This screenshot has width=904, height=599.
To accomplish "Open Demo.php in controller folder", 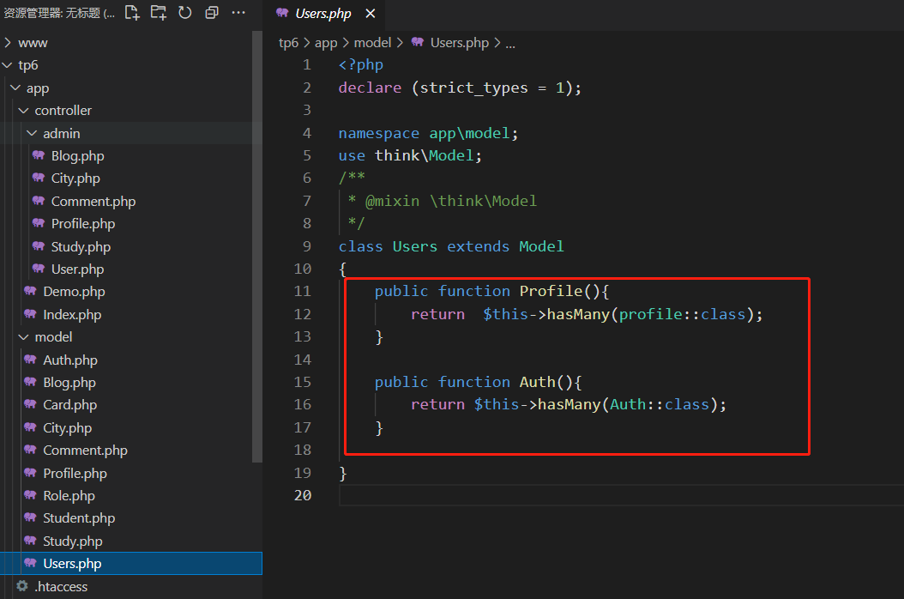I will 74,292.
